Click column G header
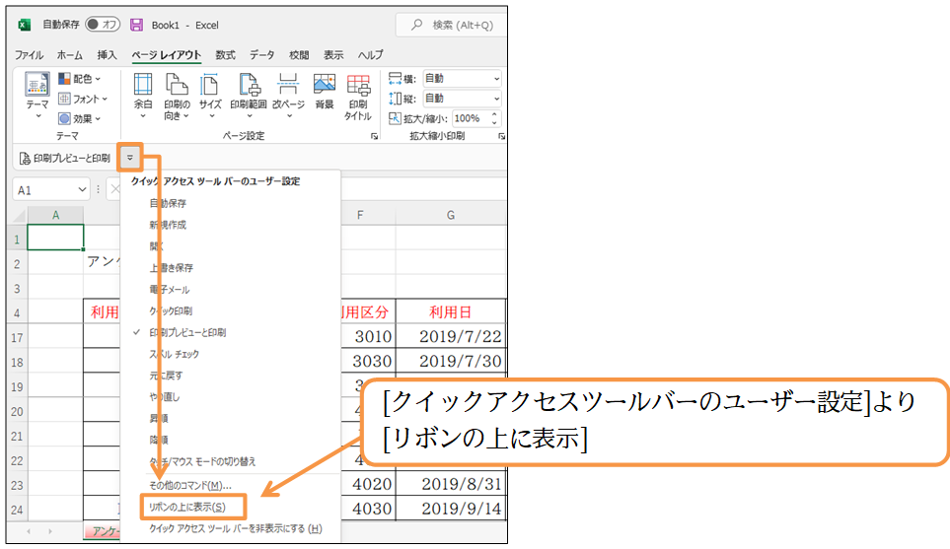The width and height of the screenshot is (950, 549). coord(451,215)
